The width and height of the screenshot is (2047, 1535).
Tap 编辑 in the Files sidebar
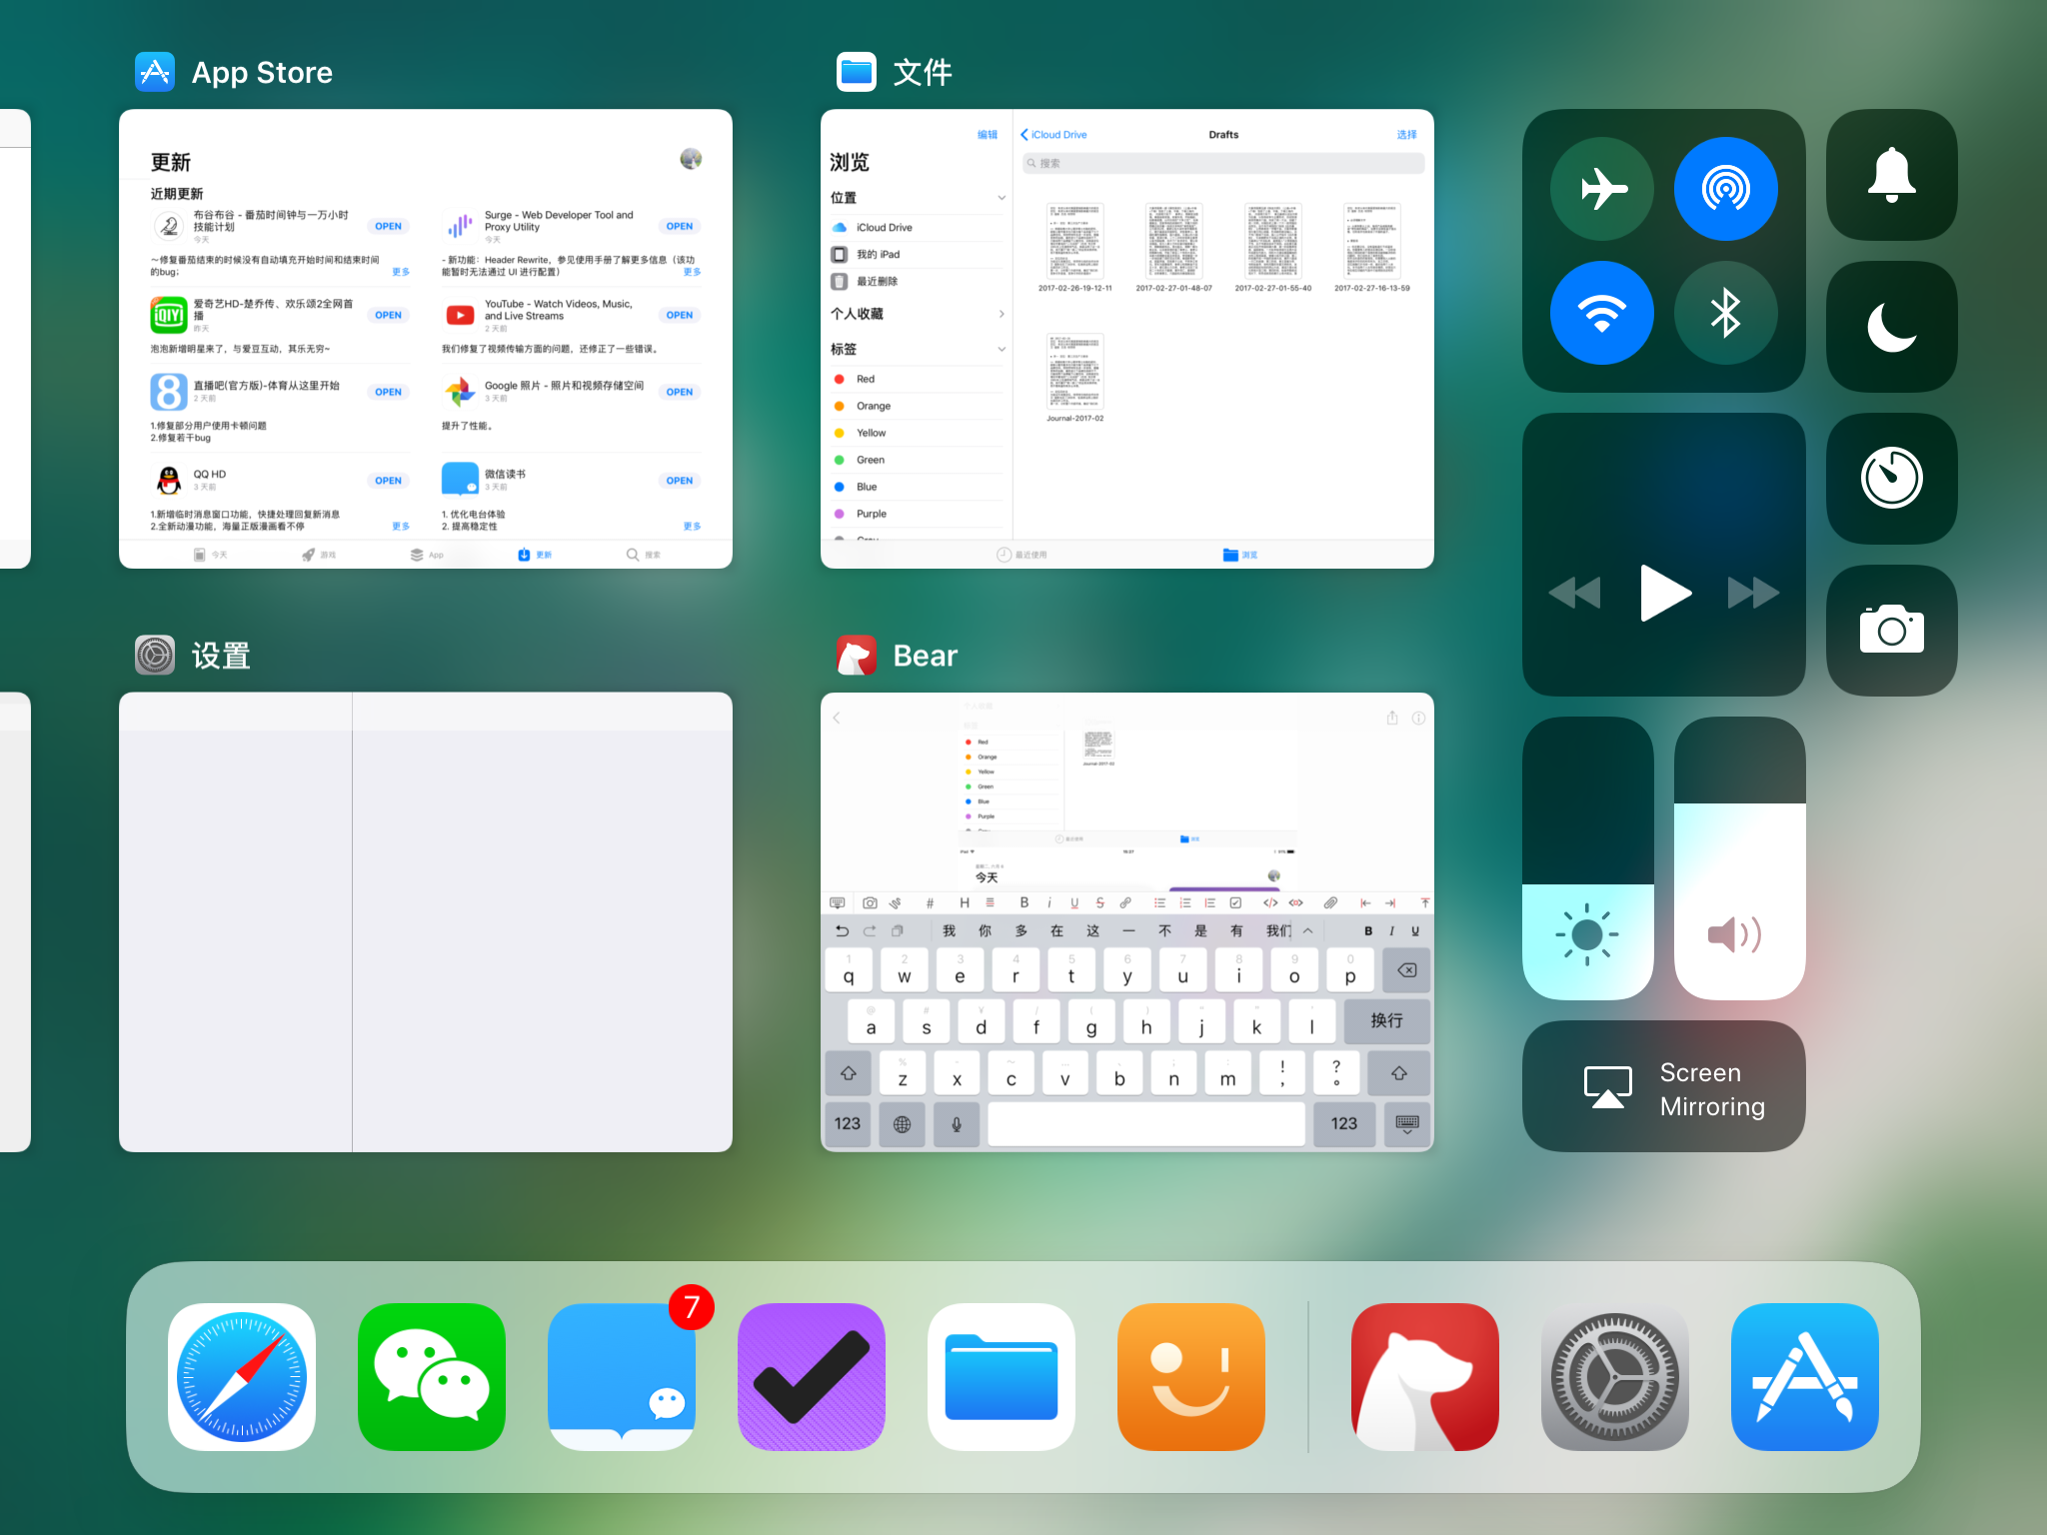pos(988,135)
